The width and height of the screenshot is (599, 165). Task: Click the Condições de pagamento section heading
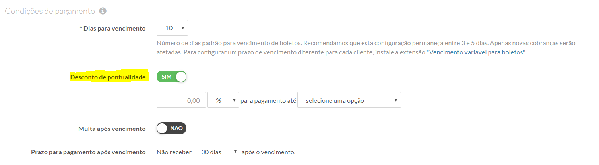[x=50, y=11]
